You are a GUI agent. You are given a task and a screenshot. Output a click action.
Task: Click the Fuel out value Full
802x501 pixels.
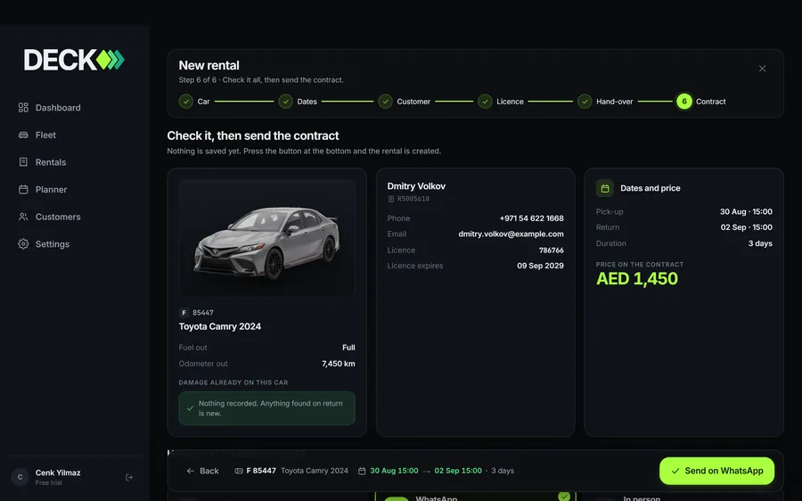coord(348,348)
